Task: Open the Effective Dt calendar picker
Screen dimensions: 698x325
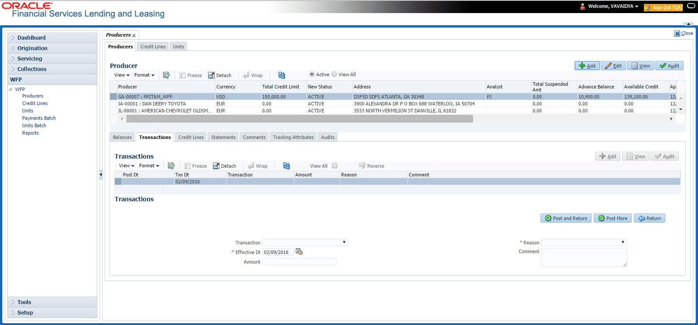Action: [x=299, y=251]
